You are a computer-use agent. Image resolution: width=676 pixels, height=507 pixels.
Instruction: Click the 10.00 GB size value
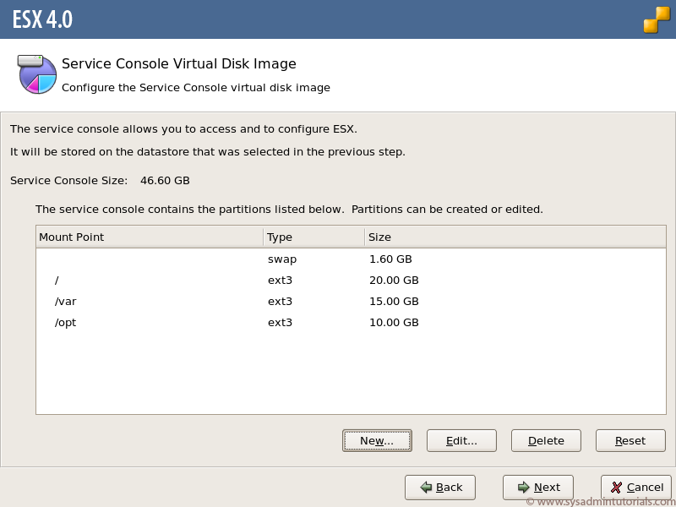pos(394,323)
